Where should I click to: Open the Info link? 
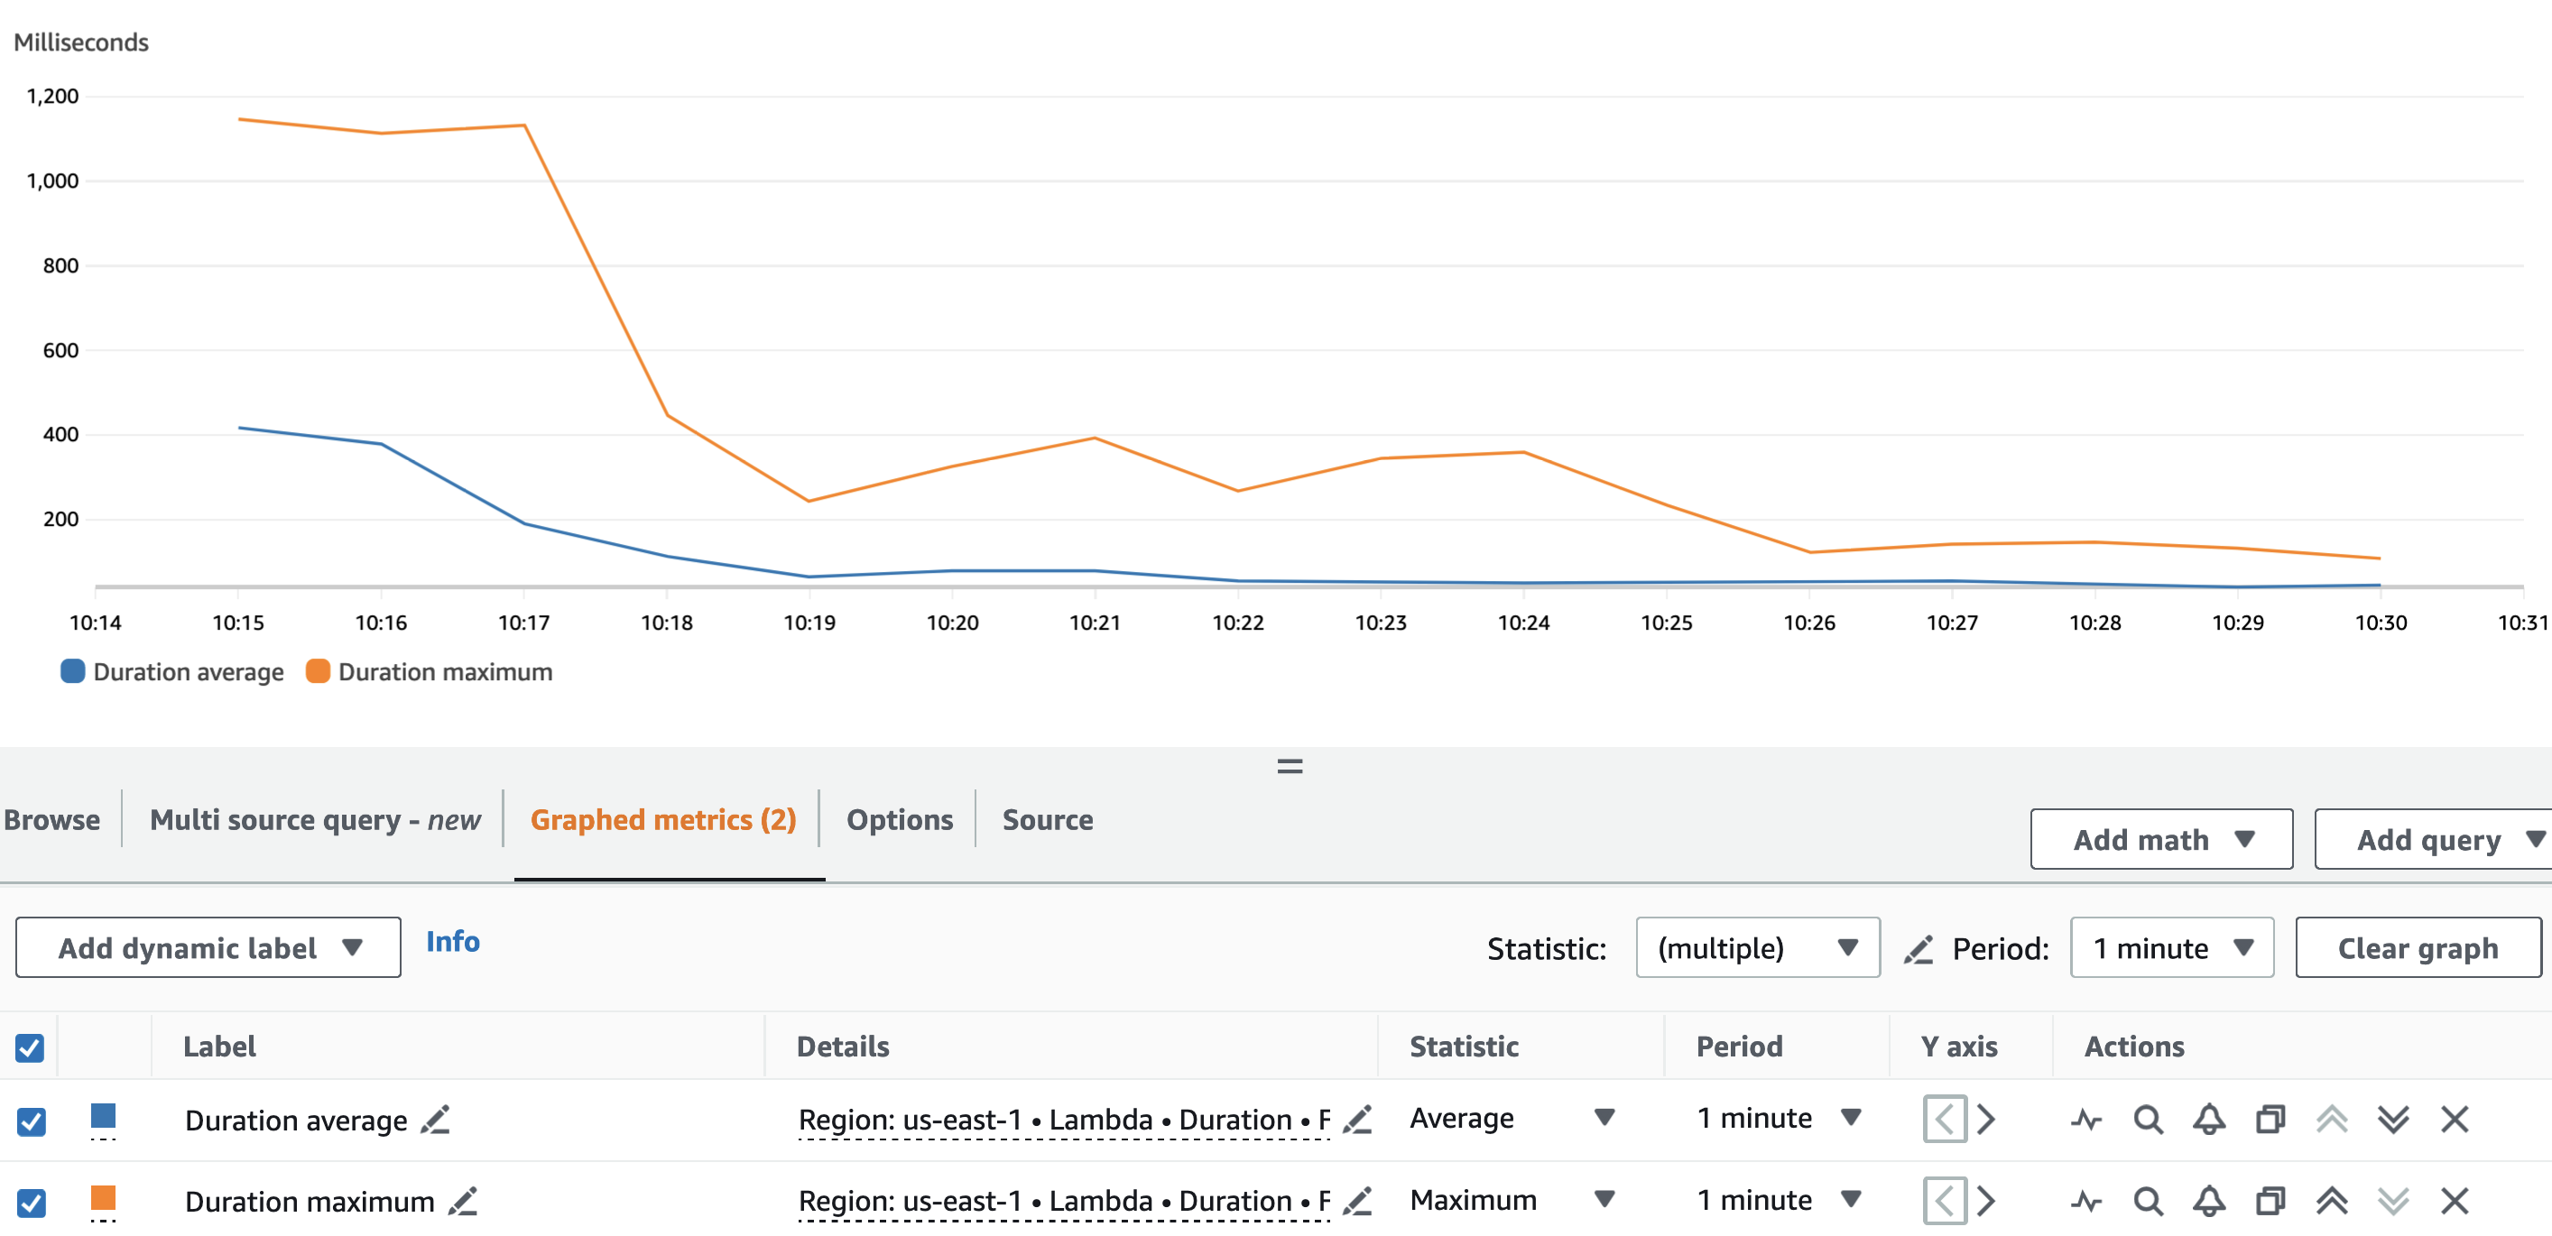point(453,941)
